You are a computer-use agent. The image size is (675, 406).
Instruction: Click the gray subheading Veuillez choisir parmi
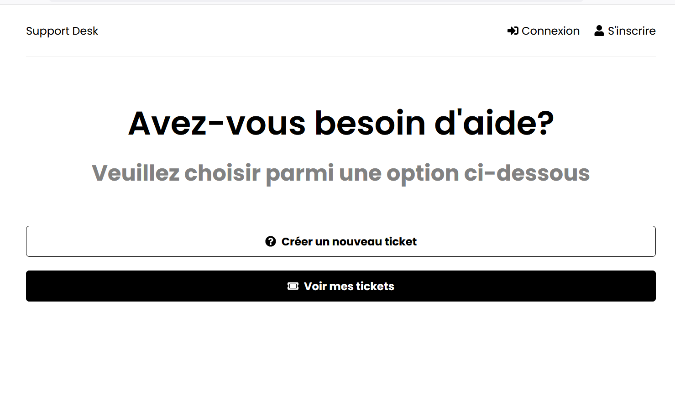pyautogui.click(x=213, y=173)
